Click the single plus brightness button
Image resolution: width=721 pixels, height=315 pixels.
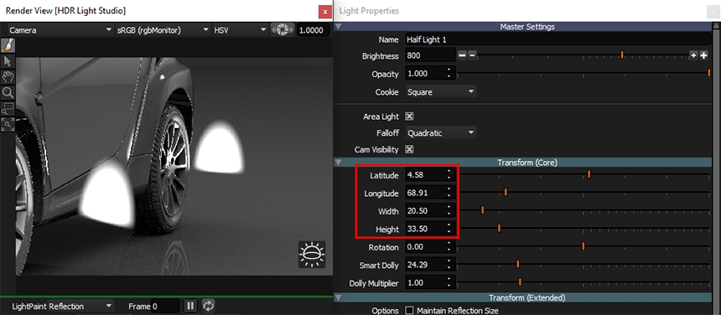point(693,55)
